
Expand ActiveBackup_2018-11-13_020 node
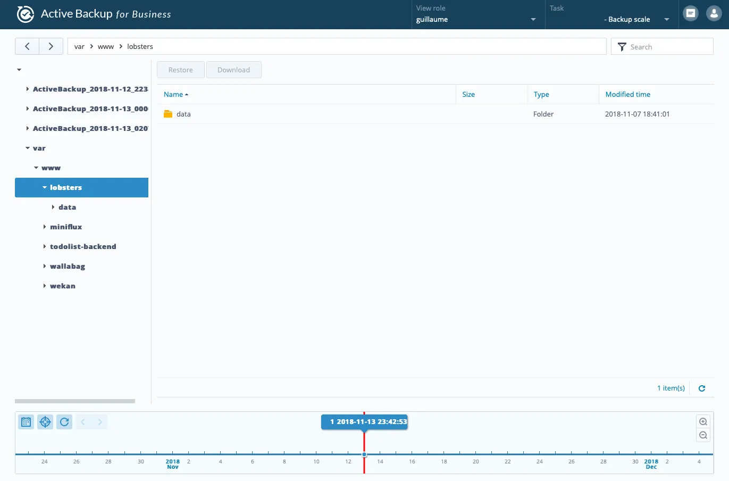click(27, 128)
